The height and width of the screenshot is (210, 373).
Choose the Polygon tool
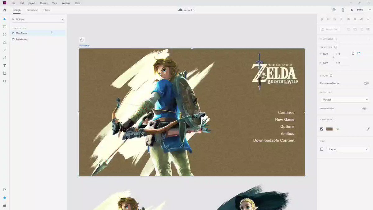coord(5,42)
